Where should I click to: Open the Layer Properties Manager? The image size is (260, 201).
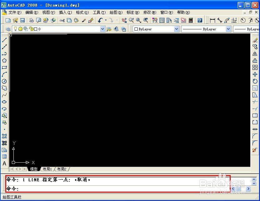(8, 29)
